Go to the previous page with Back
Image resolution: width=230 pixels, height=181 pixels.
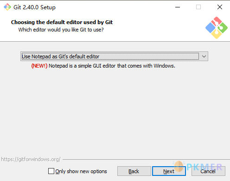coord(134,171)
